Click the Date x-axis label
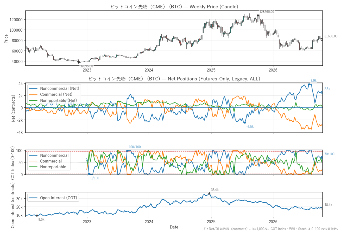The width and height of the screenshot is (342, 233). [x=174, y=227]
